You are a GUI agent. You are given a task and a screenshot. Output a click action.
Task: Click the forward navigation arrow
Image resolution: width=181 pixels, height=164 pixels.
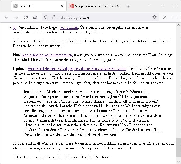click(16, 17)
